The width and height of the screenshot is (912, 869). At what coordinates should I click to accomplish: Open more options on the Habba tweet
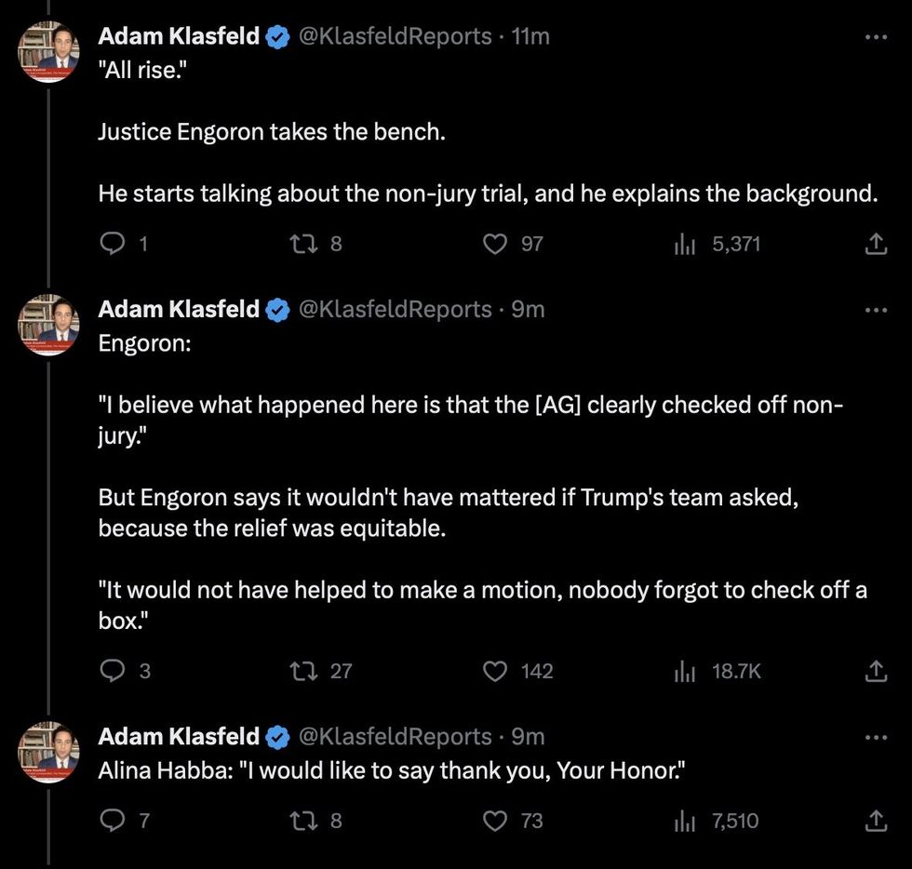coord(875,737)
